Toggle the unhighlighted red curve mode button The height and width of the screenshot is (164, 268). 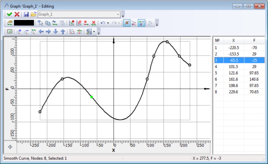(134, 23)
